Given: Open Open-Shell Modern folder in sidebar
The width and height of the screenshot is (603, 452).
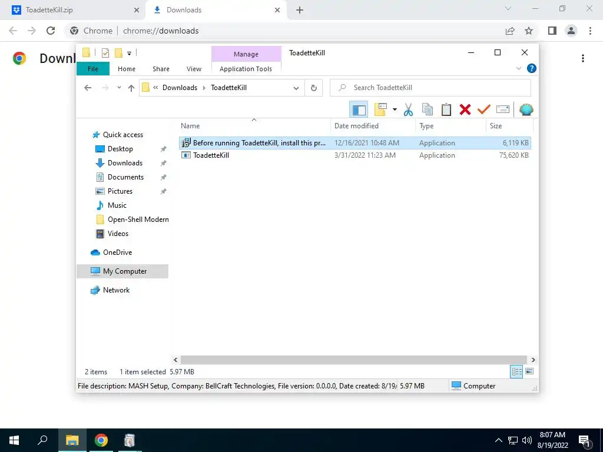Looking at the screenshot, I should point(132,220).
